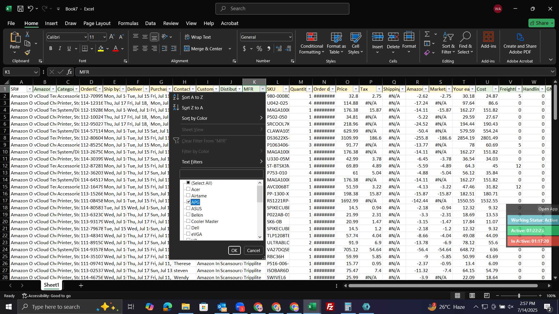The width and height of the screenshot is (559, 314).
Task: Toggle Bold formatting
Action: 51,49
